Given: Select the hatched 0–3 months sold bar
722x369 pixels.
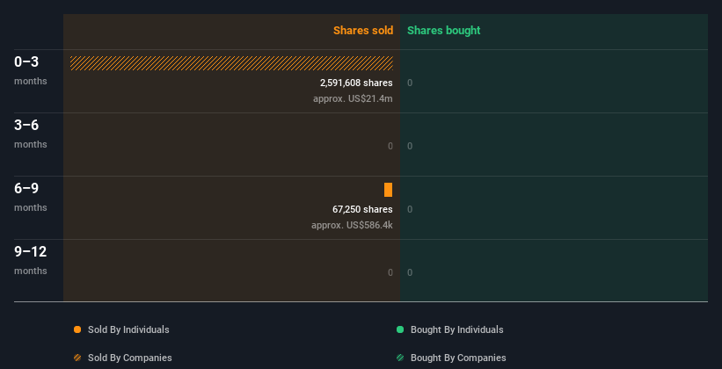Looking at the screenshot, I should point(231,63).
